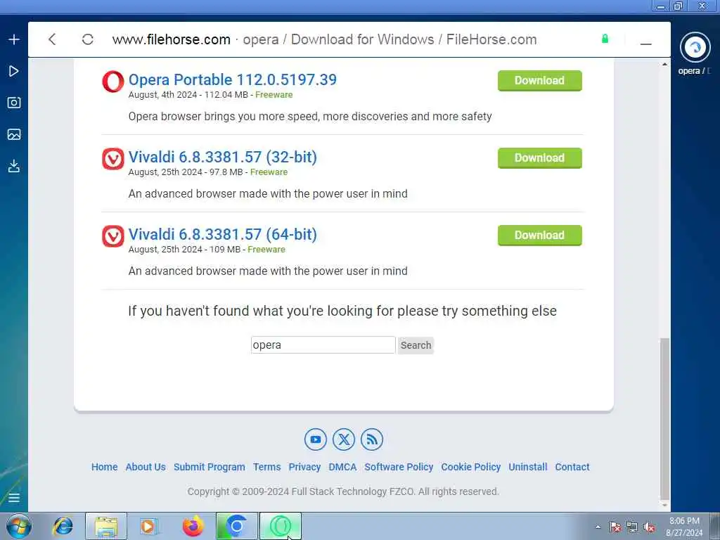
Task: Open the Terms footer link
Action: 266,467
